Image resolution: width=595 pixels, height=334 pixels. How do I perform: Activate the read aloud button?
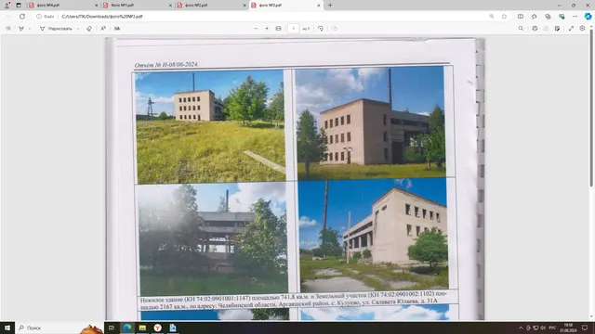(103, 29)
